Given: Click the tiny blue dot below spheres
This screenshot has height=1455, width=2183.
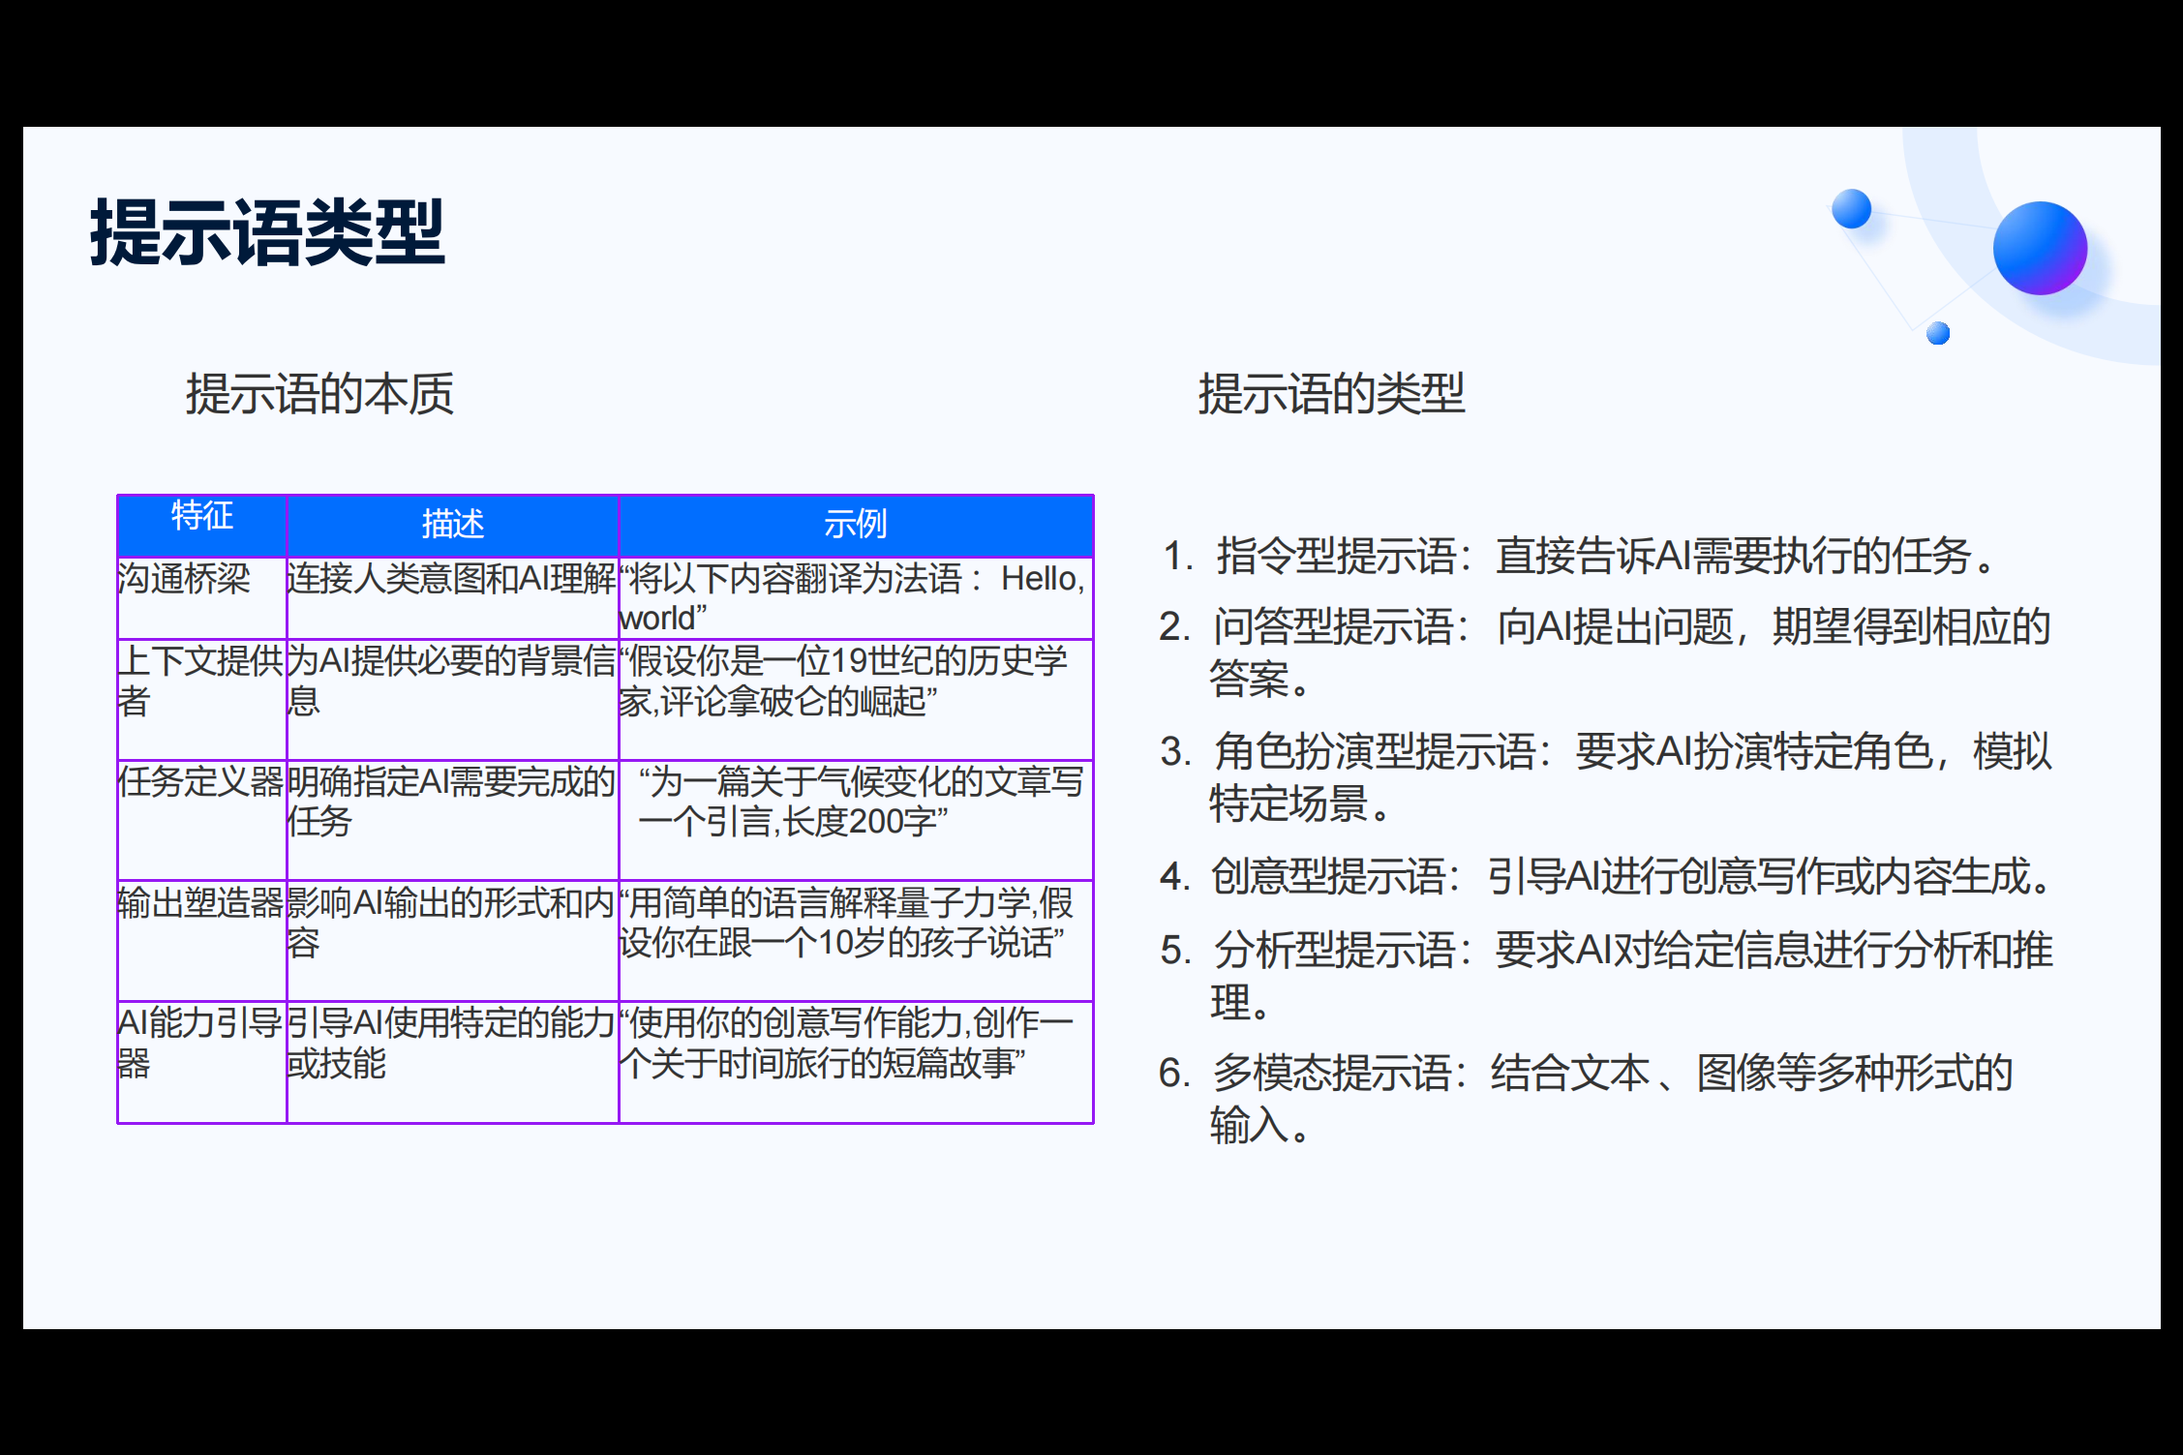Looking at the screenshot, I should point(1937,334).
